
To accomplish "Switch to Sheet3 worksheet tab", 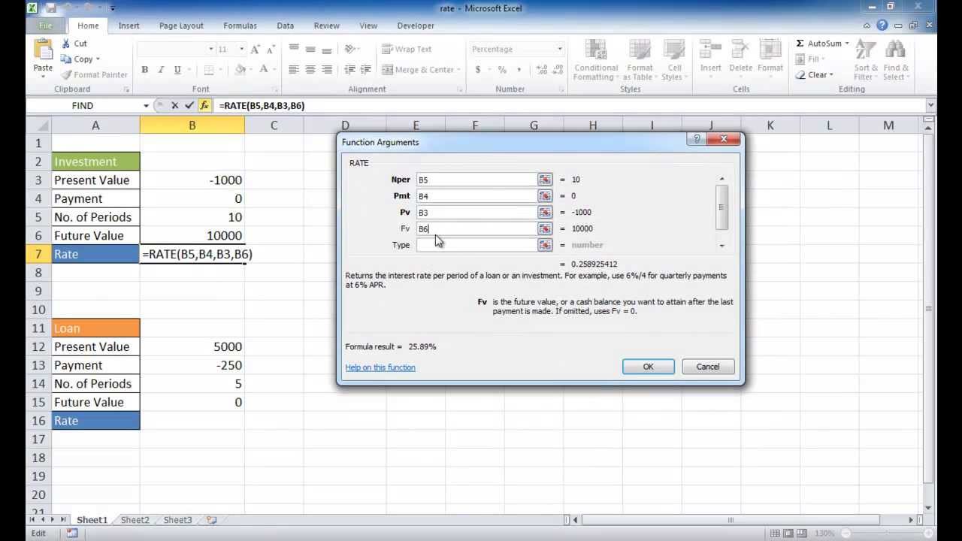I will [x=177, y=520].
